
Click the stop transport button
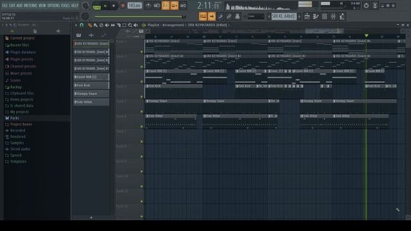click(x=114, y=6)
